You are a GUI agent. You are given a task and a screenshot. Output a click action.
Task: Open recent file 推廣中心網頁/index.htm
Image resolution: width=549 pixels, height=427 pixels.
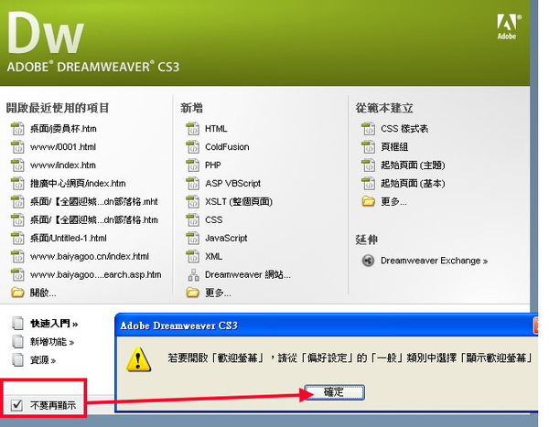pyautogui.click(x=78, y=184)
